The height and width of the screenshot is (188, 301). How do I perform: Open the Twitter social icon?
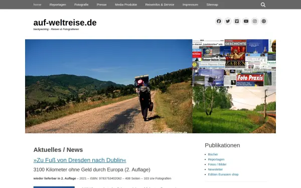[228, 21]
